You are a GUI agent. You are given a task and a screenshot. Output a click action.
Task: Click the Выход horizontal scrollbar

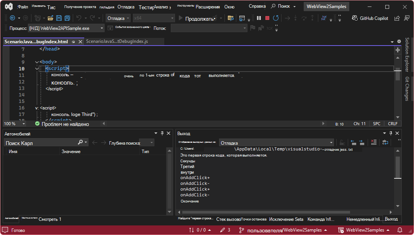tap(266, 212)
